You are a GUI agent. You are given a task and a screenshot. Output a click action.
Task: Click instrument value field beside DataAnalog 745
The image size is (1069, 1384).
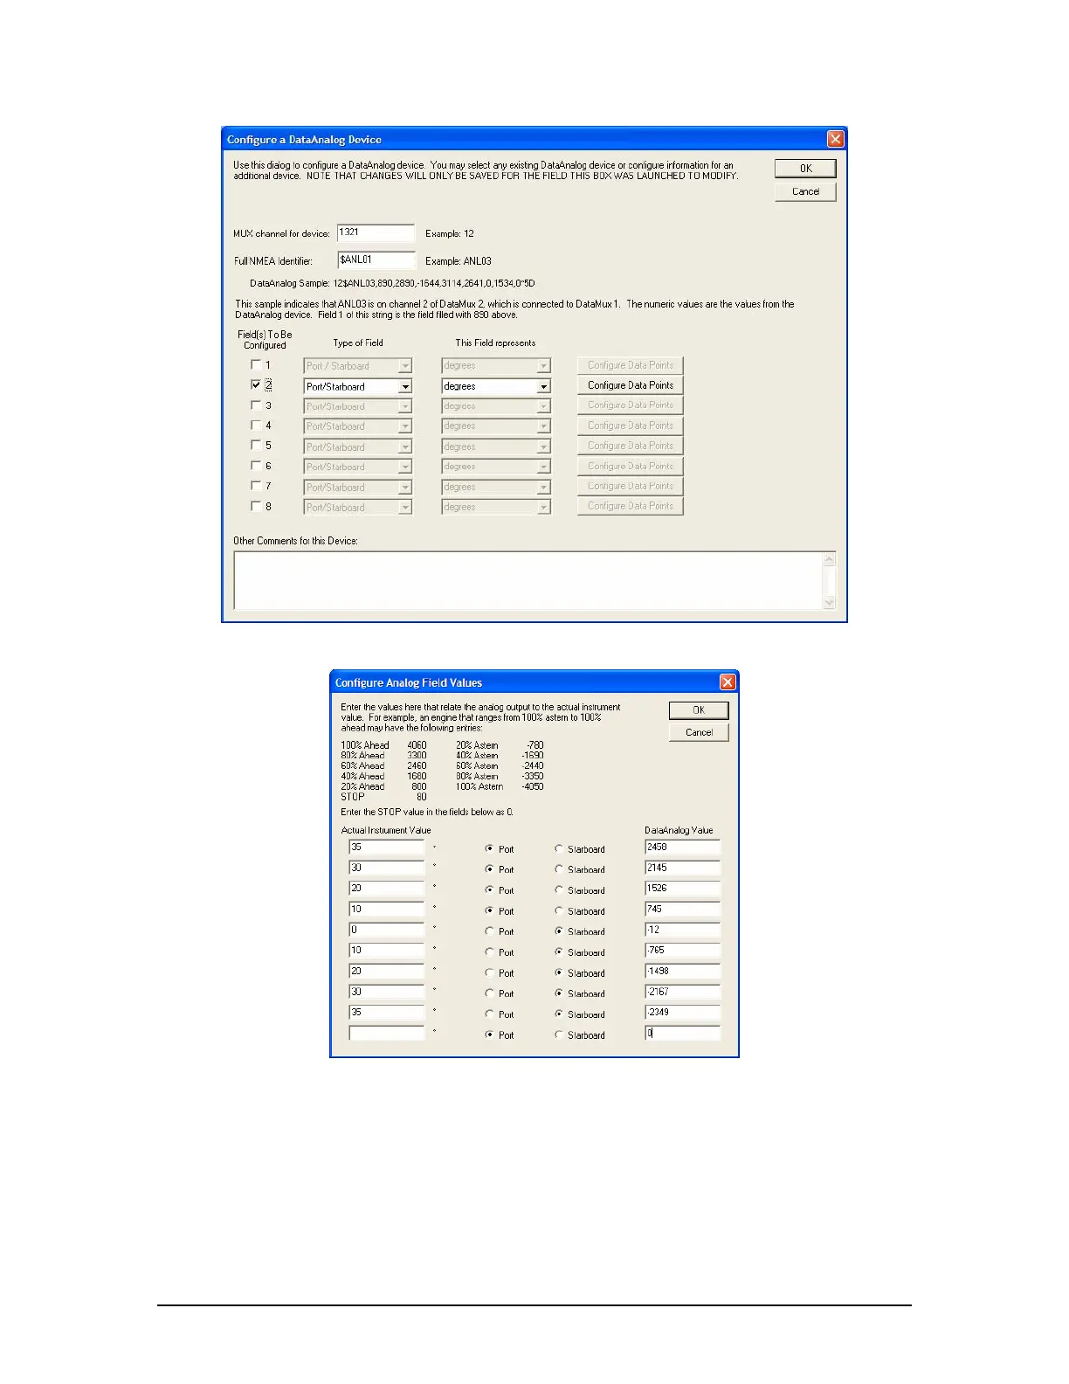coord(386,910)
